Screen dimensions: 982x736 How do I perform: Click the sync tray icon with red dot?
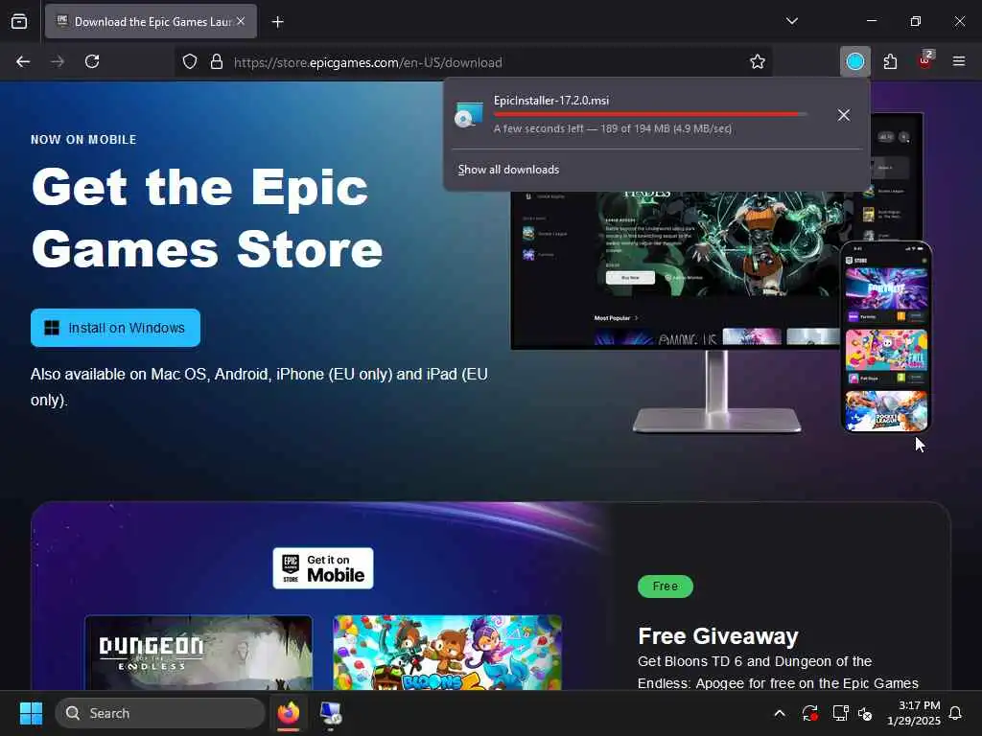tap(809, 713)
